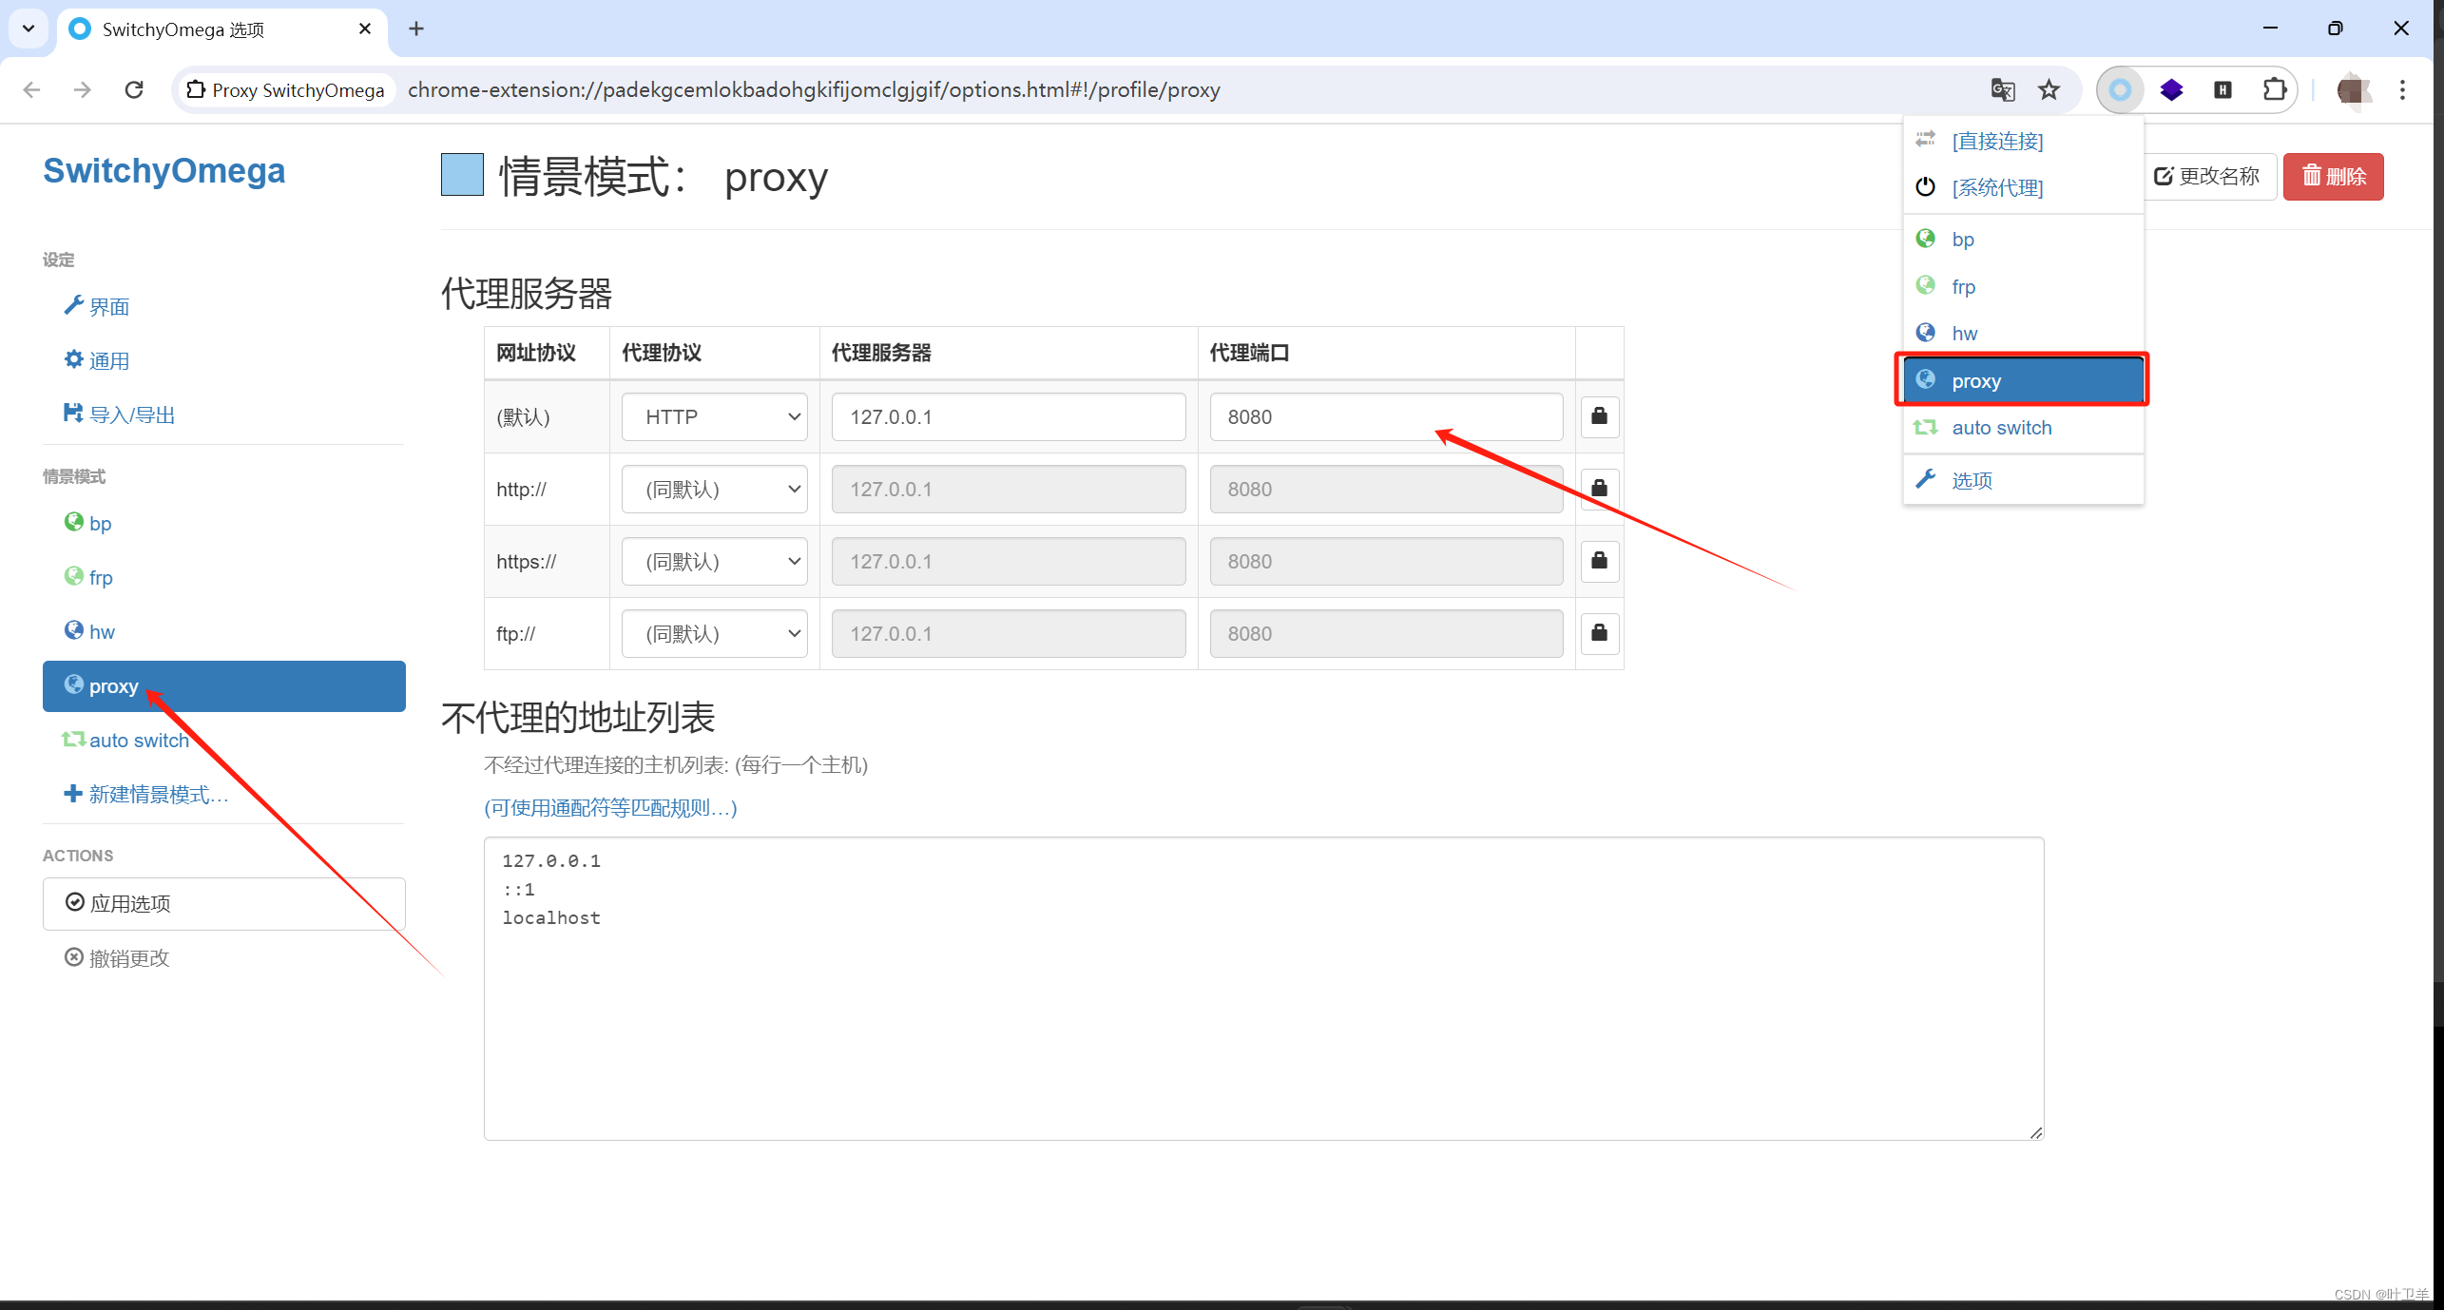Click the red 删除 delete button
This screenshot has height=1310, width=2444.
(2333, 177)
